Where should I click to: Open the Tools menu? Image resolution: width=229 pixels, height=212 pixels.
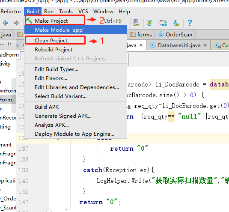coord(66,12)
